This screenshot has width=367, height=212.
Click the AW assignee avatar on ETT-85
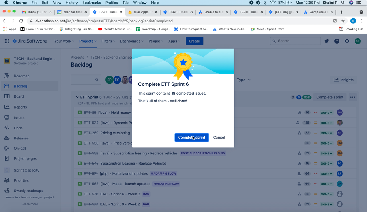tap(339, 113)
